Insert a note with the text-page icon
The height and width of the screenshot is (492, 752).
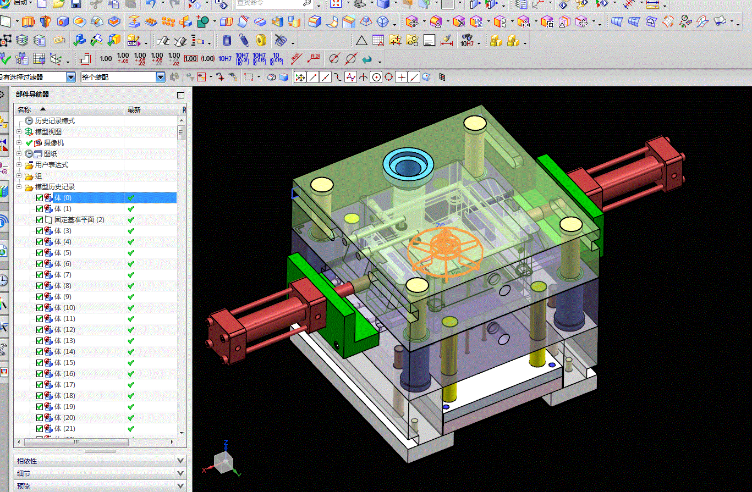pyautogui.click(x=429, y=41)
